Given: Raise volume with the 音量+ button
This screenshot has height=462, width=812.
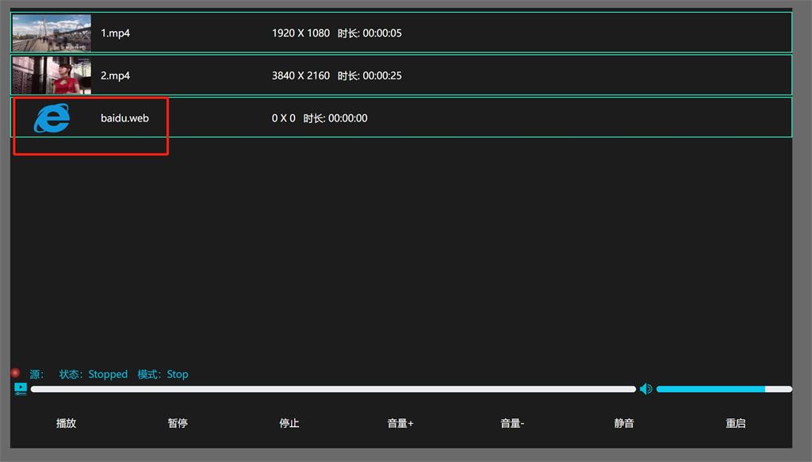Looking at the screenshot, I should (x=400, y=423).
